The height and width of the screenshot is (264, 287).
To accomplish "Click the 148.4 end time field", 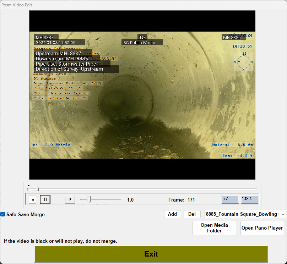I will tap(249, 199).
